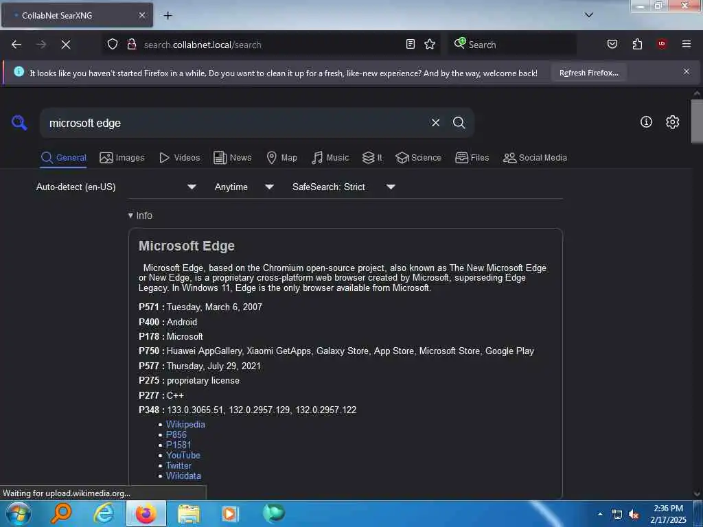The width and height of the screenshot is (703, 527).
Task: Go back to the previous page
Action: (x=16, y=45)
